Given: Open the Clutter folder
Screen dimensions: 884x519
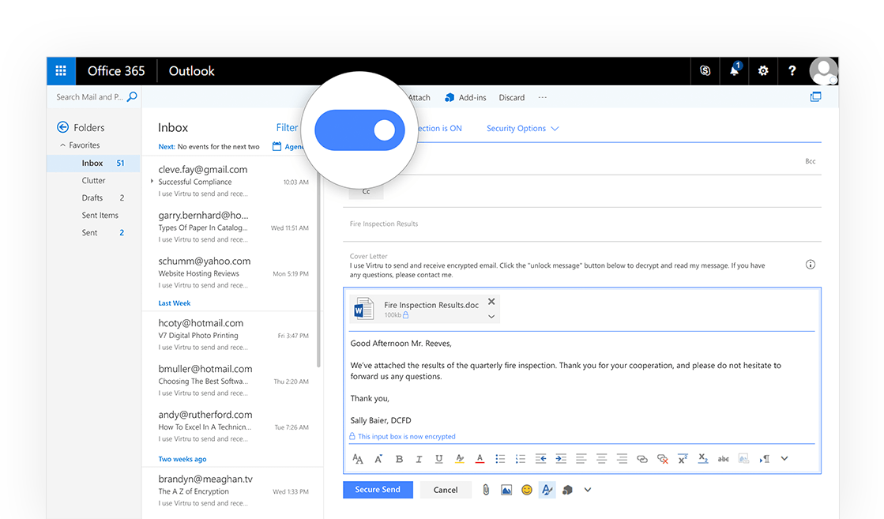Looking at the screenshot, I should 93,180.
